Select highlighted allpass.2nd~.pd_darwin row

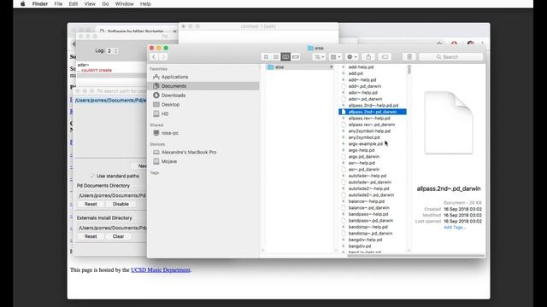[x=373, y=112]
